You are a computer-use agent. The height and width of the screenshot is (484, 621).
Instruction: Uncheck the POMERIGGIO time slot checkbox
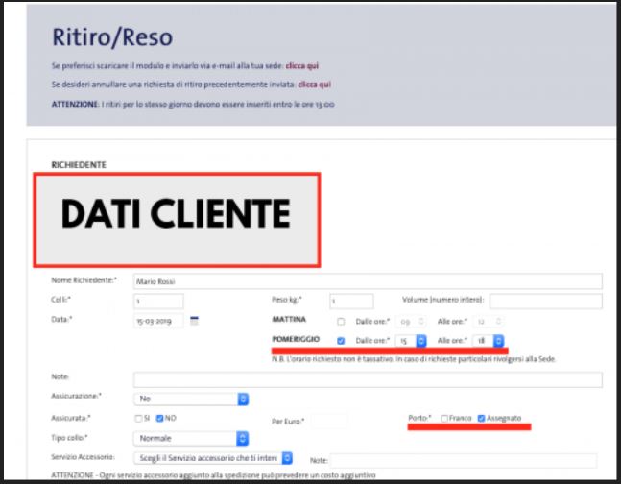[341, 340]
